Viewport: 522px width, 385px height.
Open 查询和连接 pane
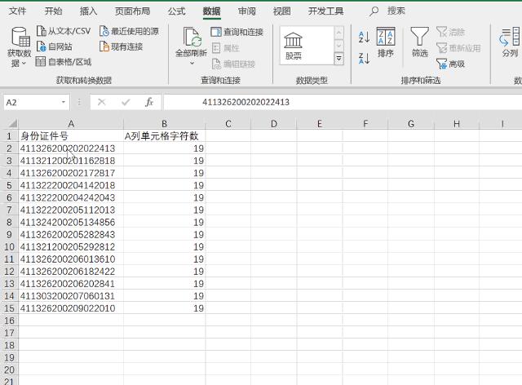pyautogui.click(x=237, y=32)
